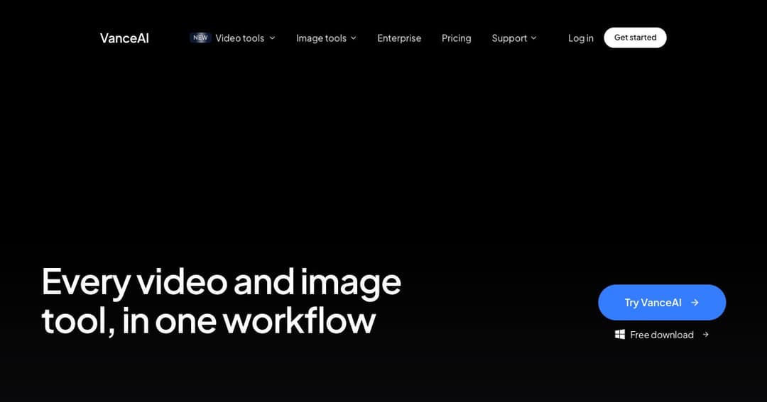Go to the Enterprise page
This screenshot has height=402, width=767.
tap(399, 38)
